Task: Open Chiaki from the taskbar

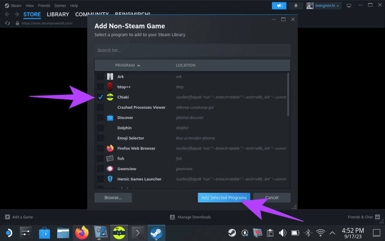Action: 119,233
